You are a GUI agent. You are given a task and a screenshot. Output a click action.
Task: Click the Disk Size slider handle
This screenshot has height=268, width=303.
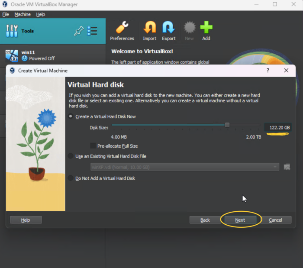227,125
